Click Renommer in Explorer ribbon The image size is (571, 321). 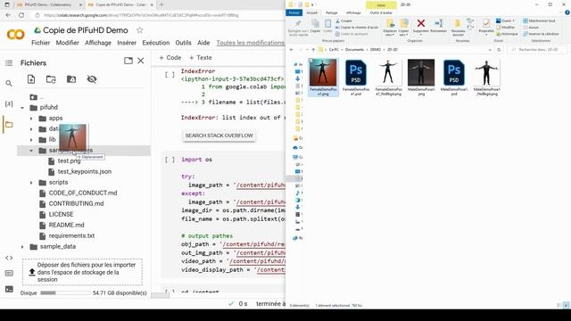(438, 26)
